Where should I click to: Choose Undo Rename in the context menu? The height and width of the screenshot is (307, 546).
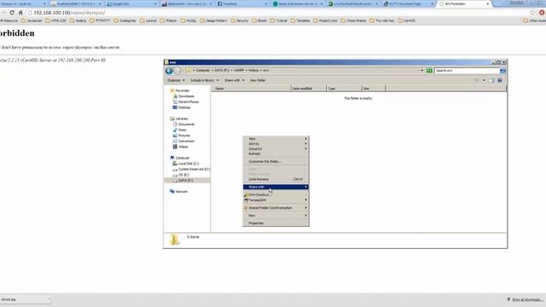pos(276,179)
